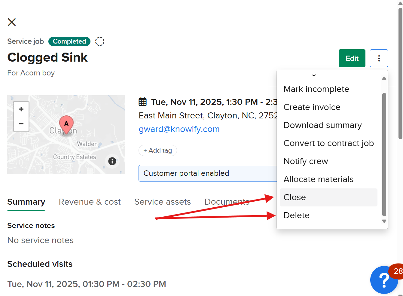Open the three-dot more options menu
The height and width of the screenshot is (296, 403).
(379, 58)
